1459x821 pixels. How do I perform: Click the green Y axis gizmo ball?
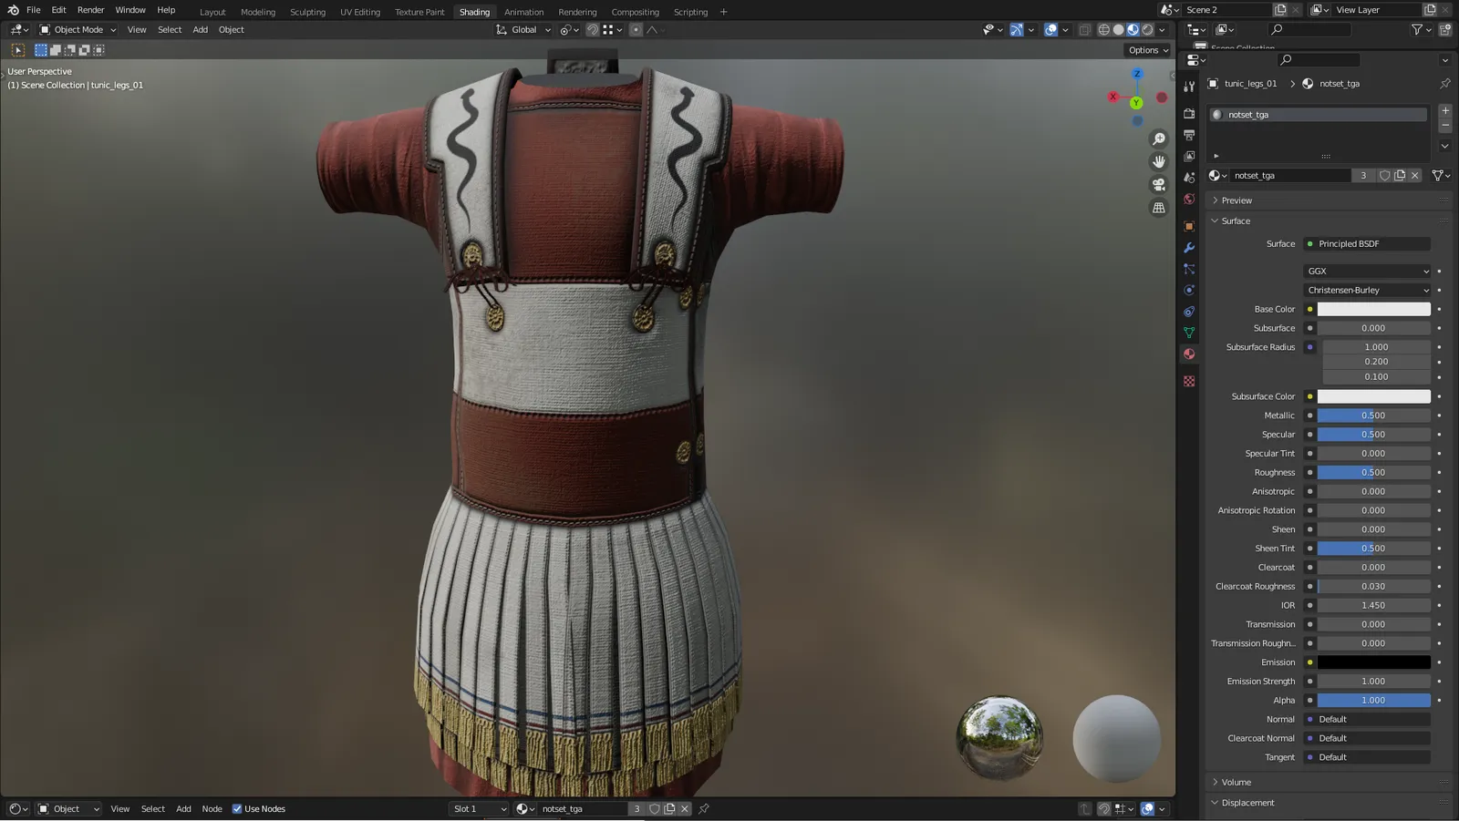(1136, 103)
